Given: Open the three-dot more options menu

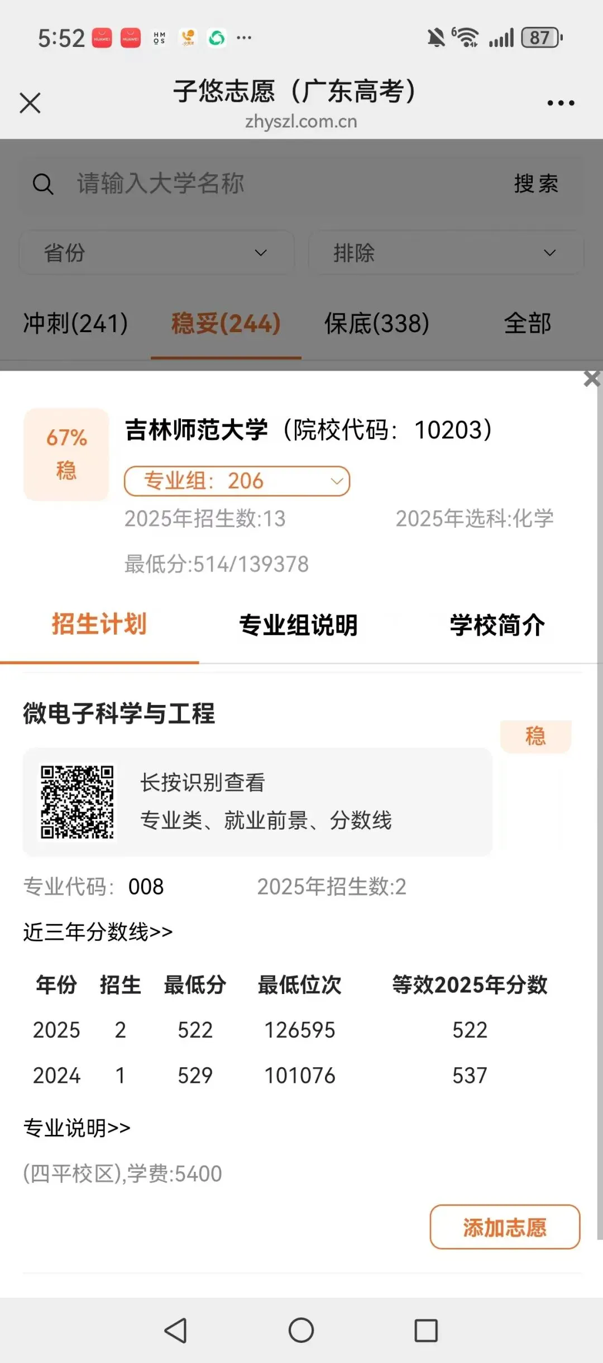Looking at the screenshot, I should click(x=561, y=103).
